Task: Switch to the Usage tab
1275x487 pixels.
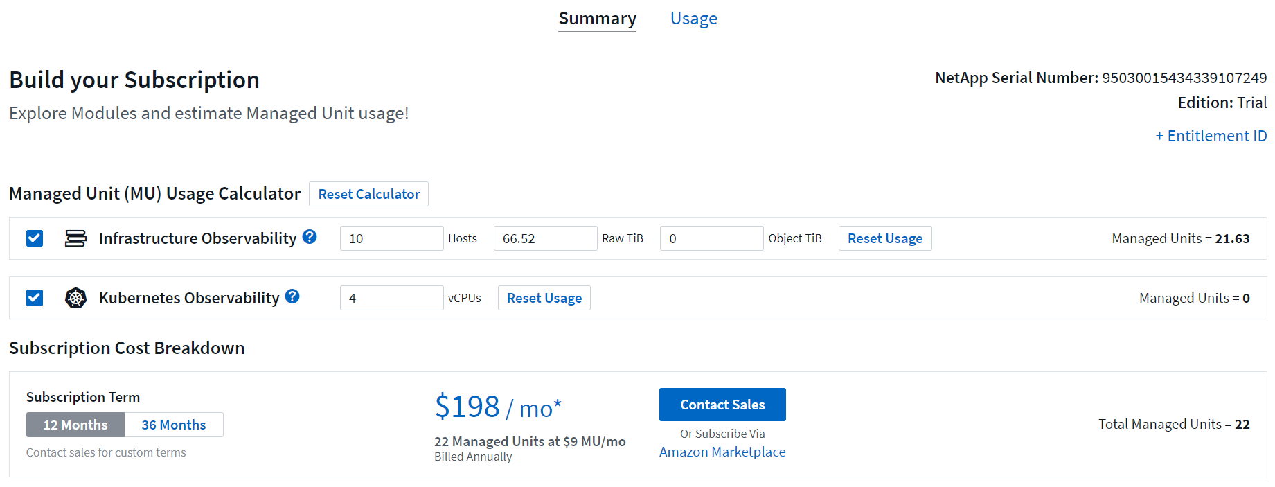Action: (x=693, y=19)
